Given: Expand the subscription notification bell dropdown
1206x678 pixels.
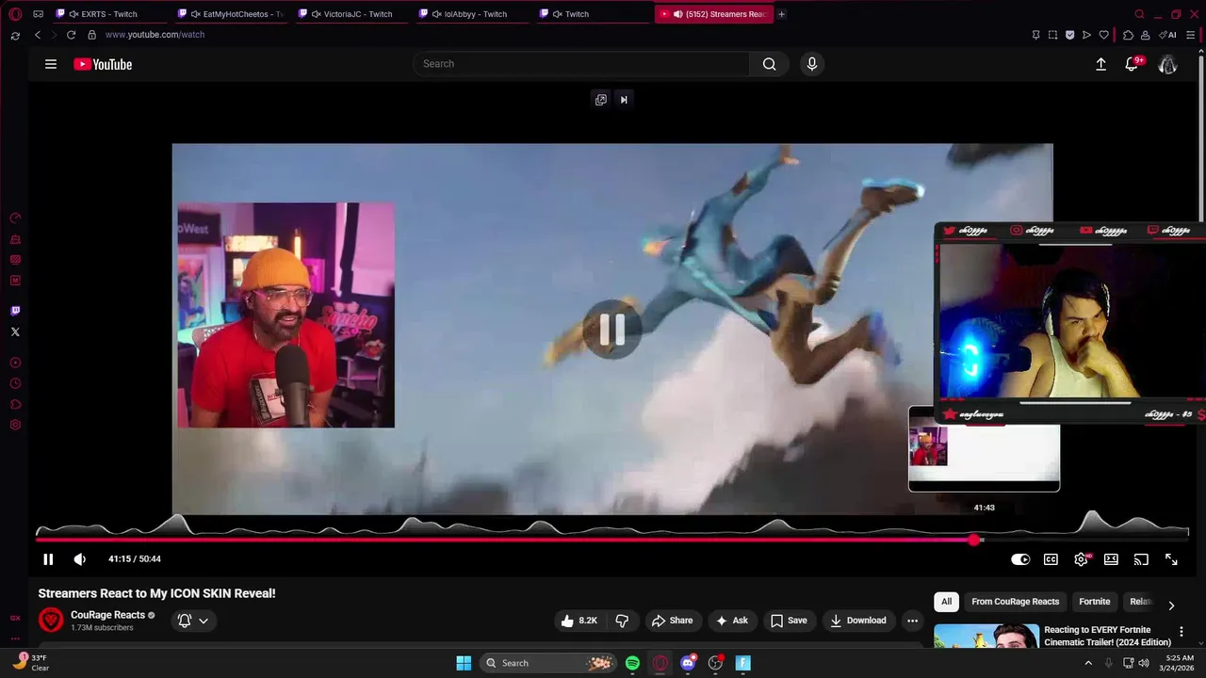Looking at the screenshot, I should (192, 621).
